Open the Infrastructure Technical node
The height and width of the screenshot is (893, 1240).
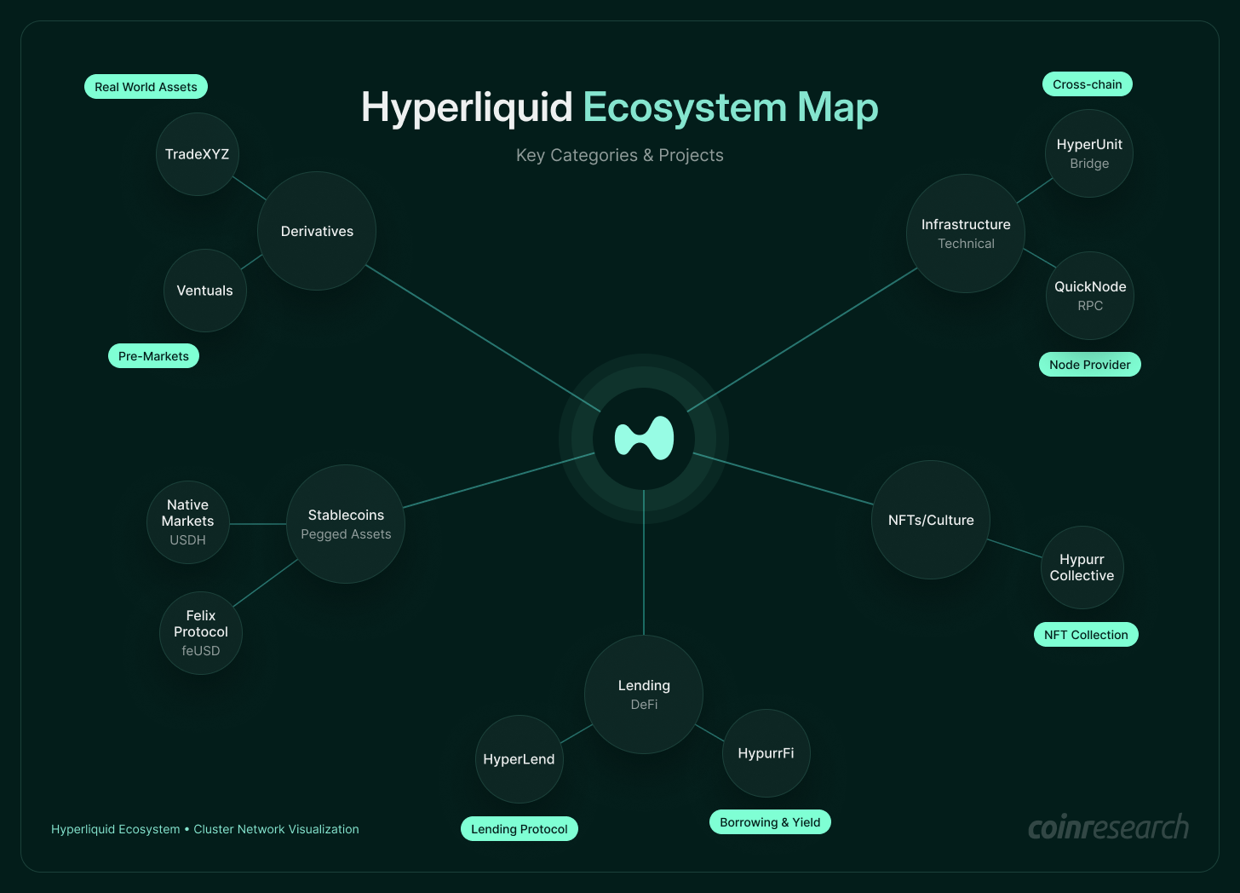965,233
